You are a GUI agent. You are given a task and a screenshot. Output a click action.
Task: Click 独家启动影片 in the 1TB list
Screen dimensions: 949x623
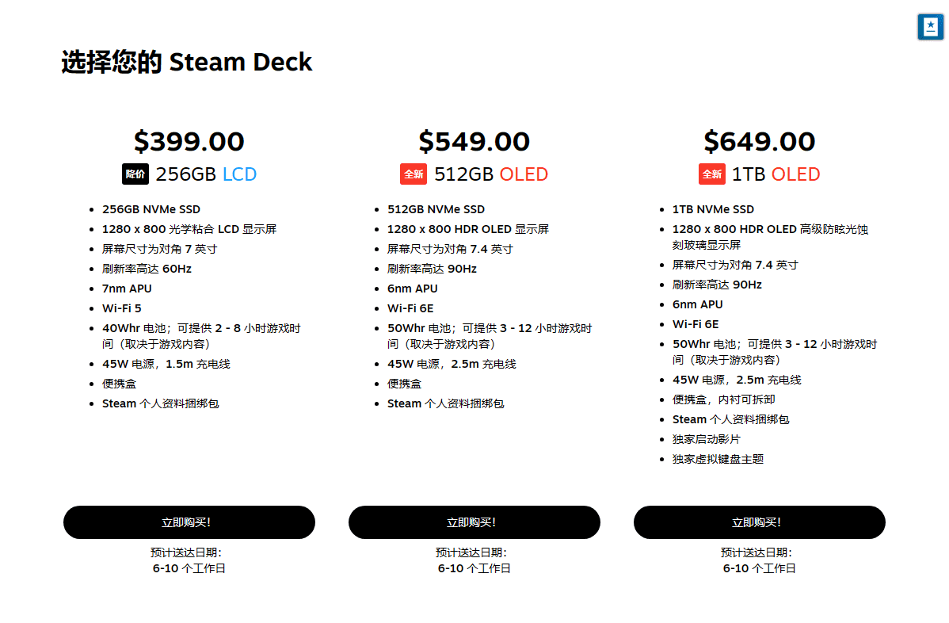pyautogui.click(x=707, y=439)
